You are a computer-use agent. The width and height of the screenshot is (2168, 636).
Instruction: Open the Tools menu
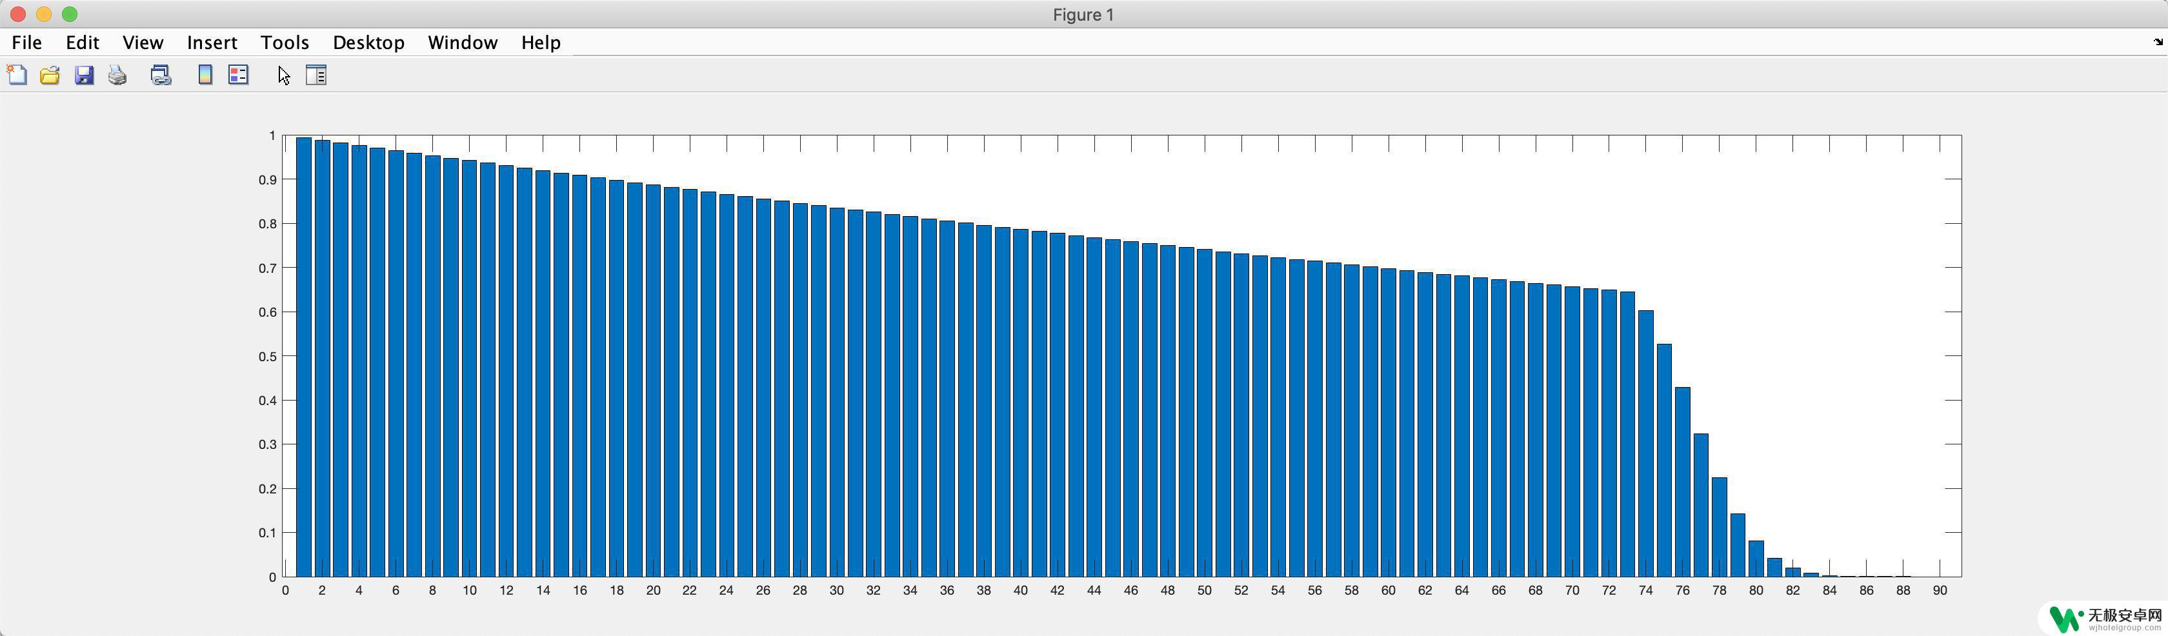(x=285, y=42)
